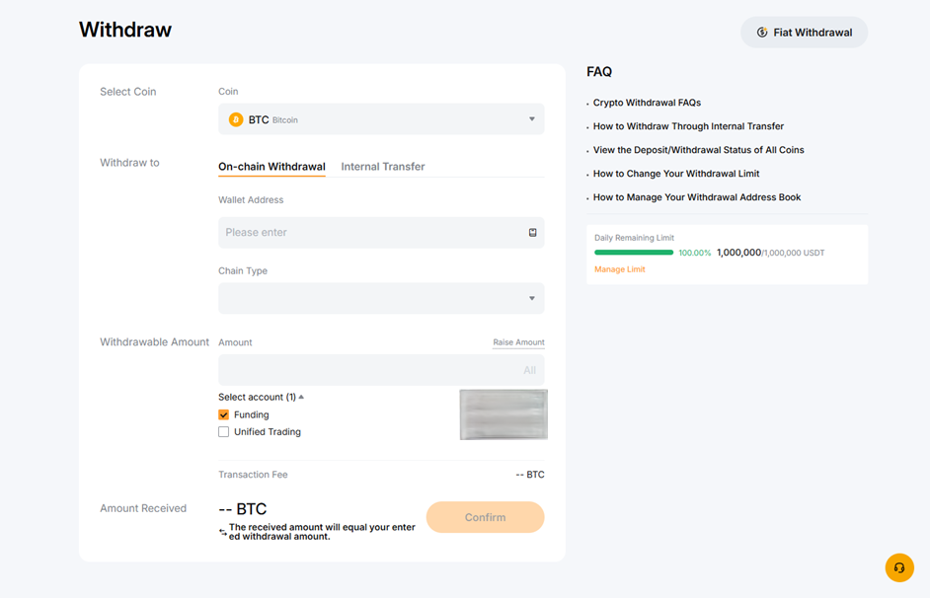Click the swap arrows icon near received amount
The image size is (930, 598).
click(223, 532)
